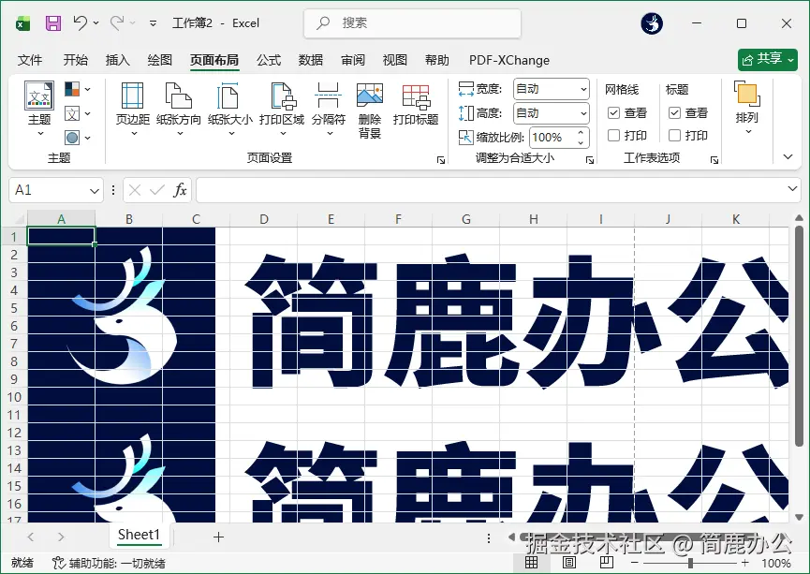Open the 打印区域 (Print Area) tool
This screenshot has height=574, width=810.
281,108
